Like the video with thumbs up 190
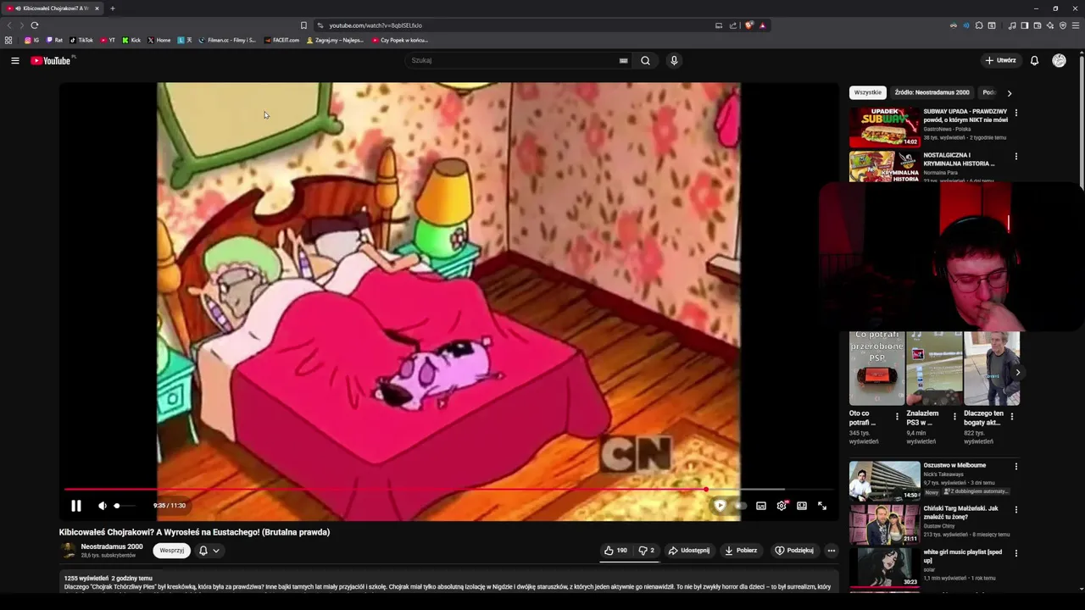This screenshot has height=610, width=1085. click(616, 550)
